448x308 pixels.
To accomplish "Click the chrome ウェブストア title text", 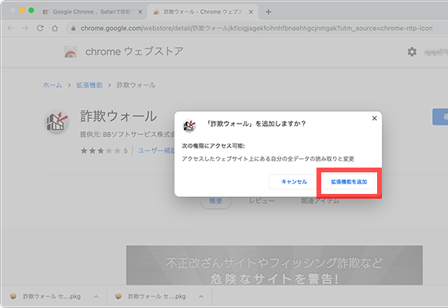I will (x=134, y=52).
